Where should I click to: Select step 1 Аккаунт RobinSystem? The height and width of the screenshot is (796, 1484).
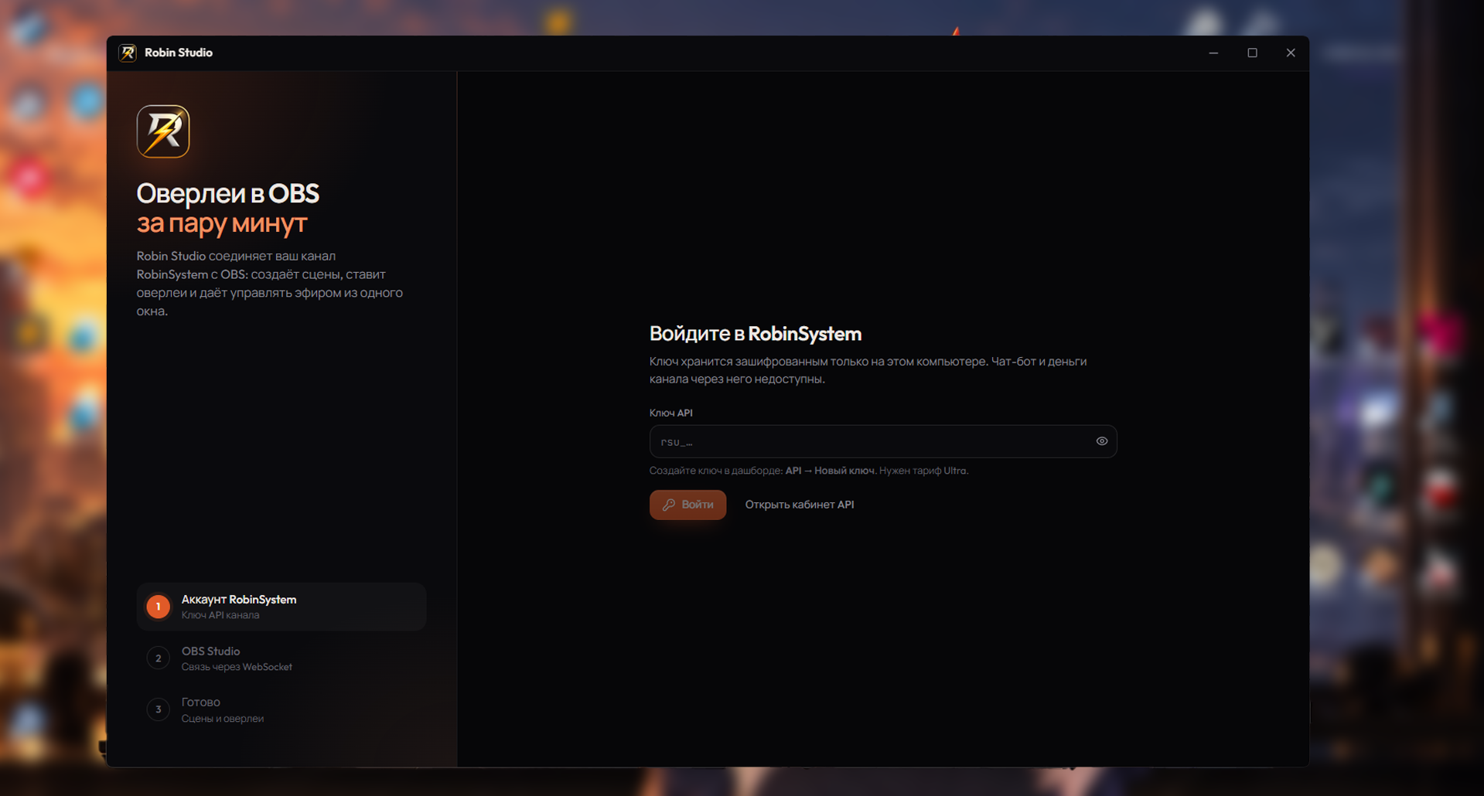pyautogui.click(x=281, y=607)
